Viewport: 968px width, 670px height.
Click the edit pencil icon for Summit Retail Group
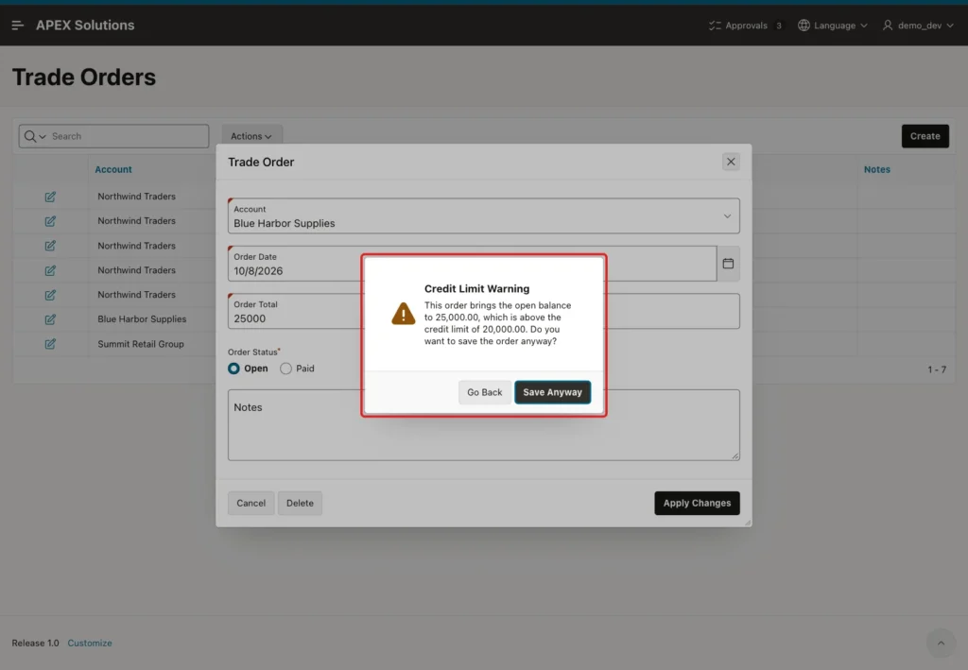click(x=50, y=344)
